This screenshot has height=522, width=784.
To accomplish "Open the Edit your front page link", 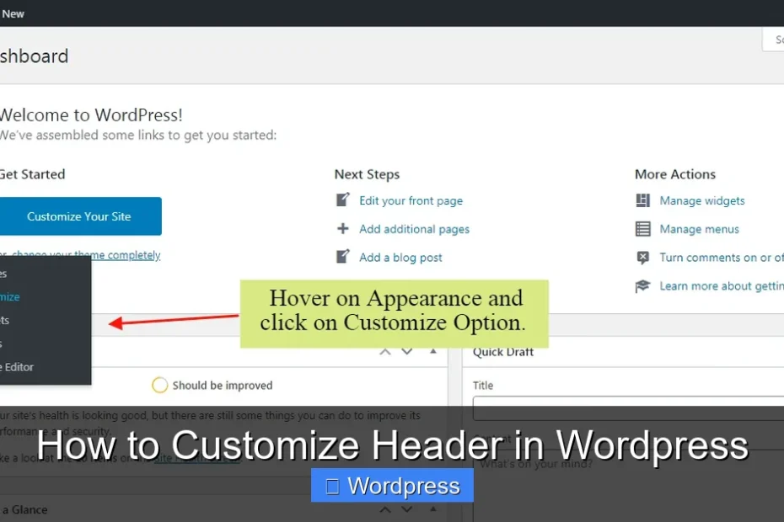I will click(411, 201).
